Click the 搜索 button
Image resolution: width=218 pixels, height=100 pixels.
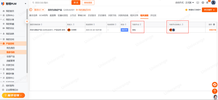(x=76, y=3)
